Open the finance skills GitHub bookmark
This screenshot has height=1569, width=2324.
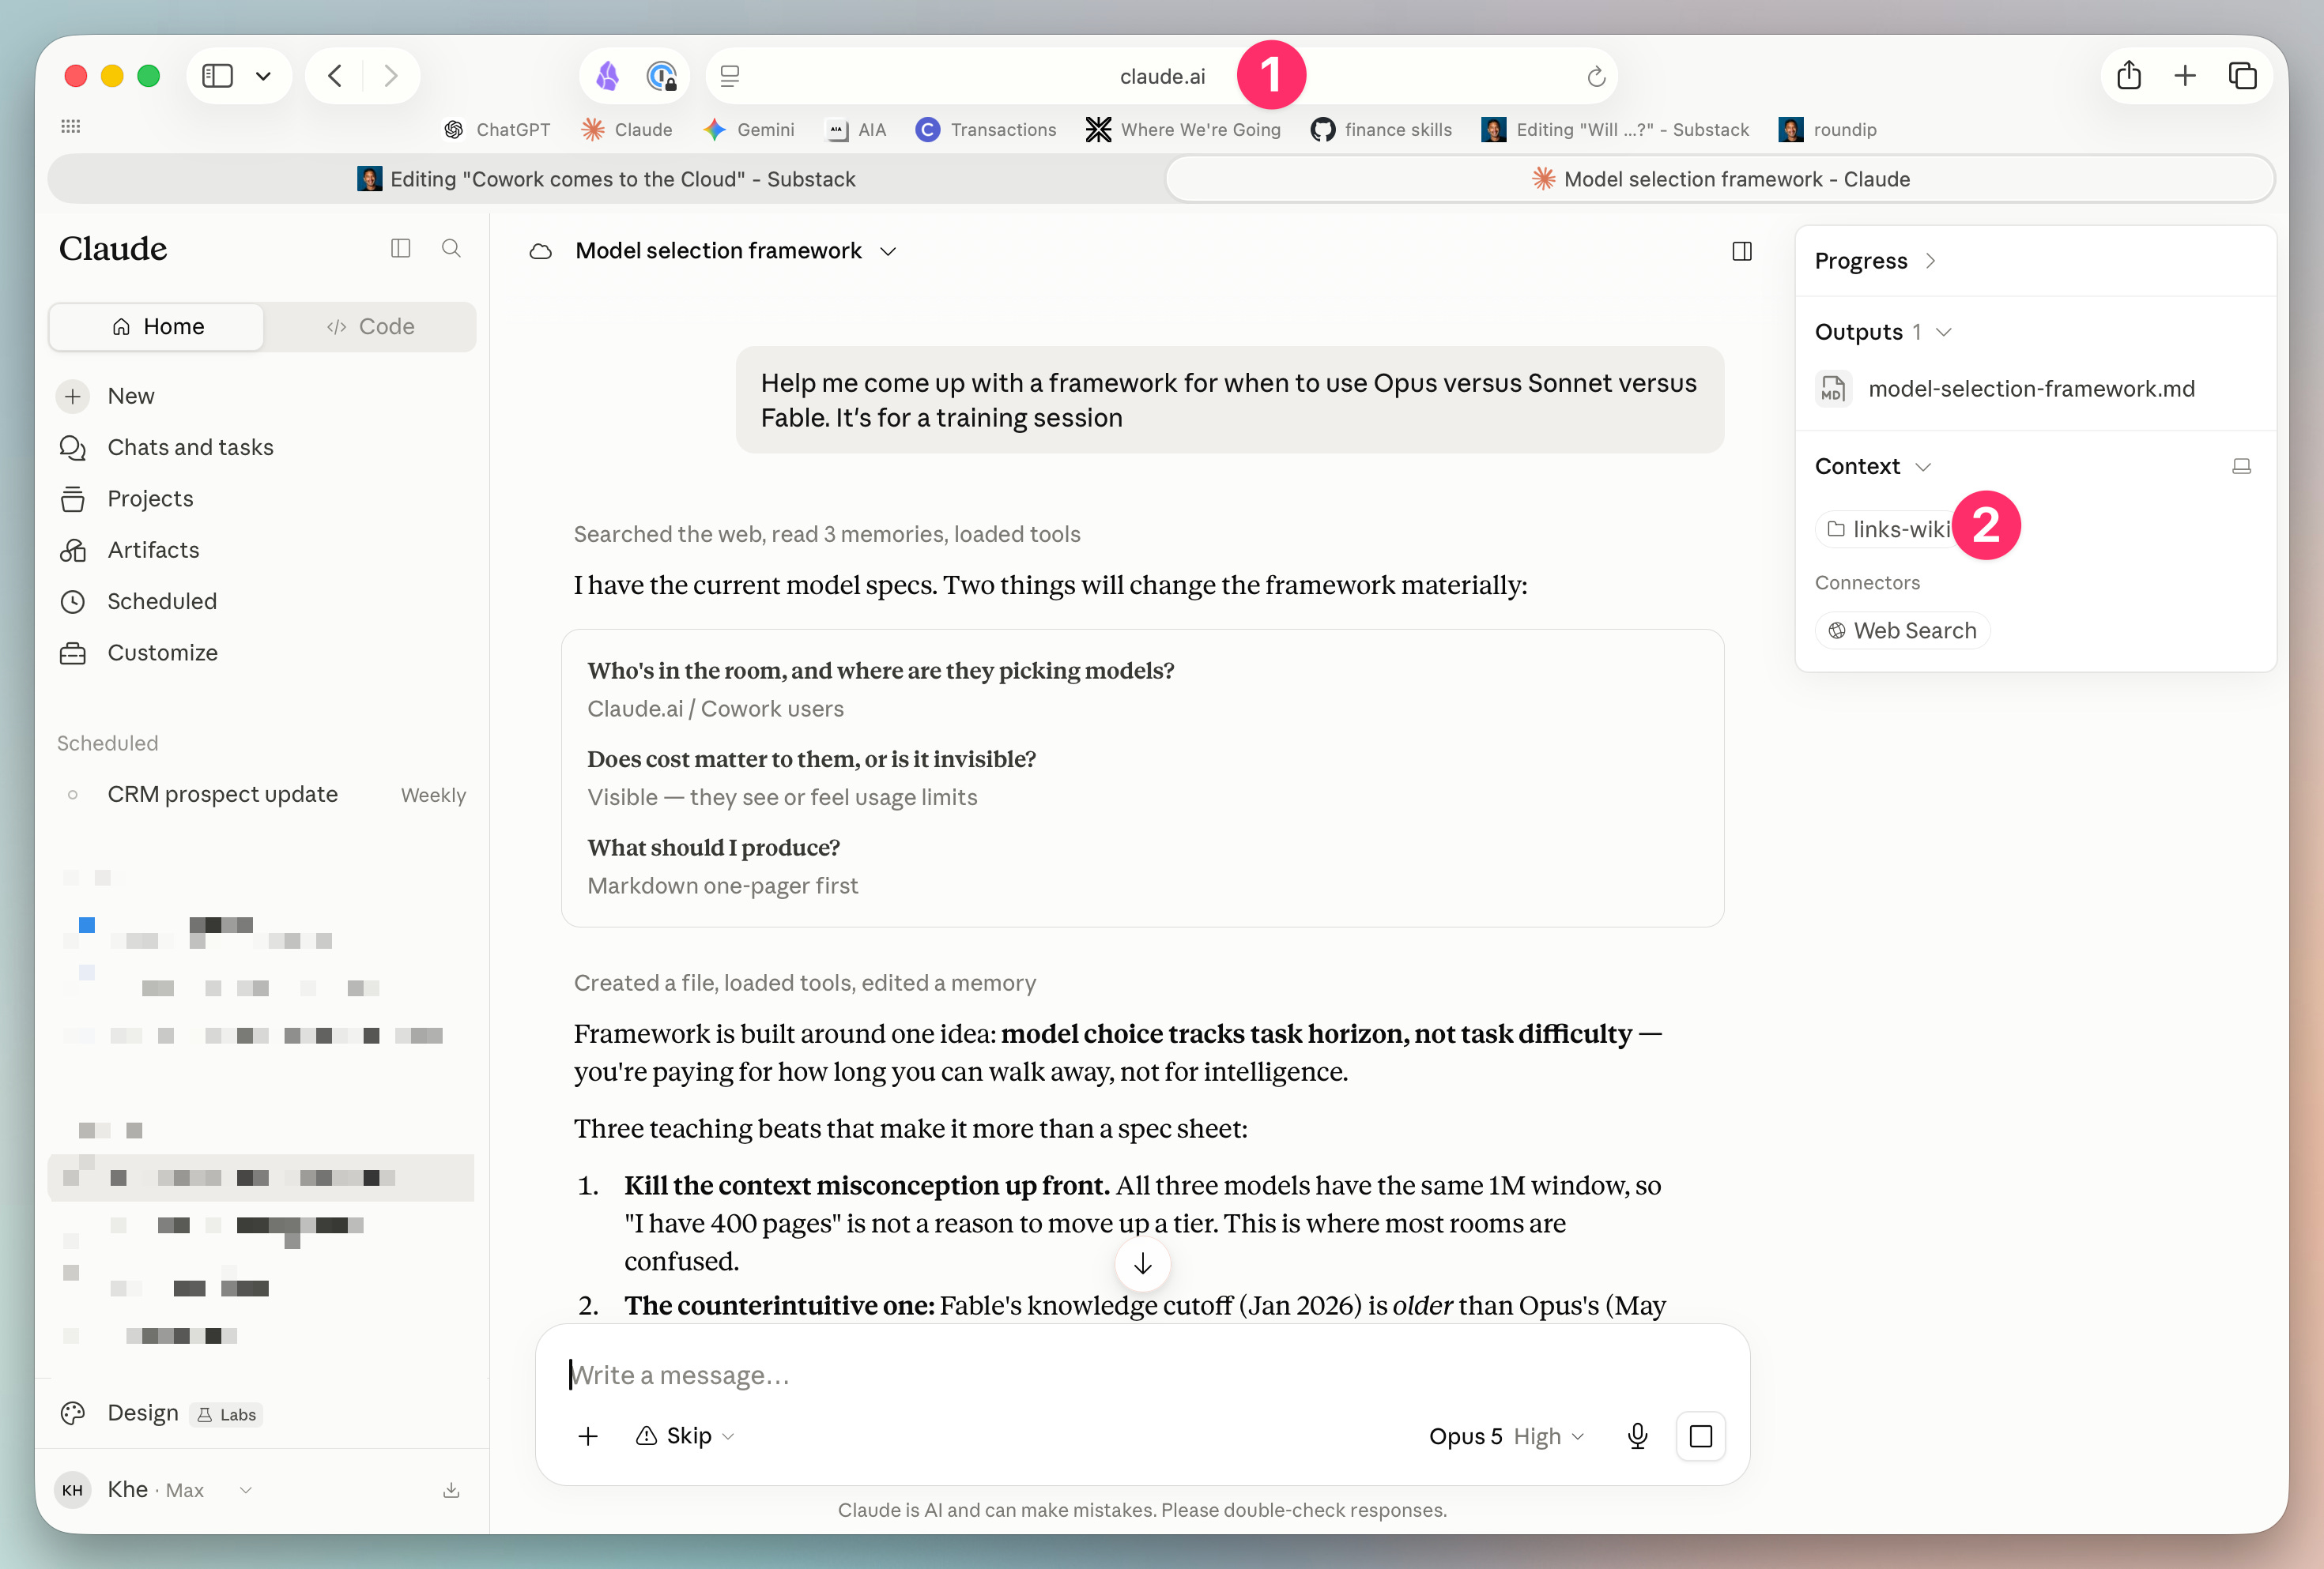1382,130
